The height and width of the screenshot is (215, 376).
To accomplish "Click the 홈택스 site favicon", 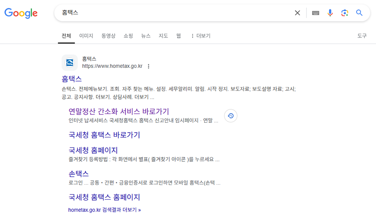I will coord(70,63).
